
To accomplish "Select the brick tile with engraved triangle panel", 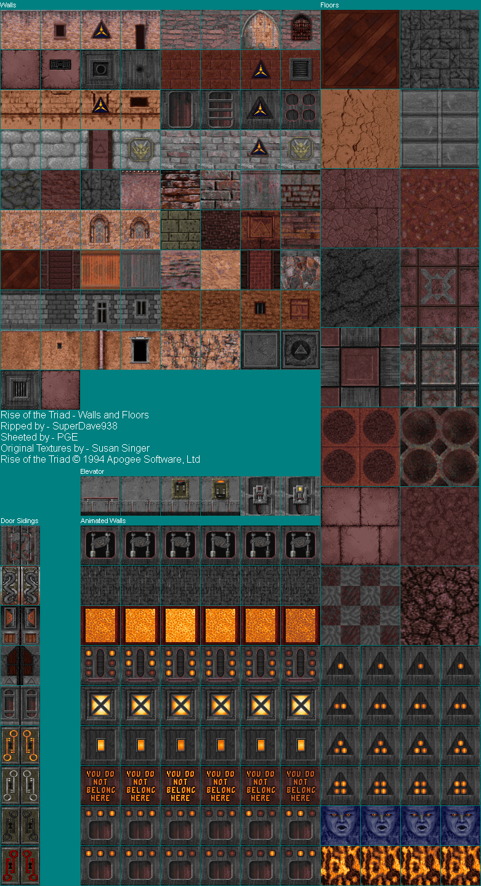I will 261,230.
